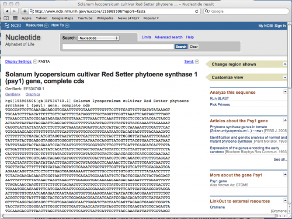Click the FASTA display format label
This screenshot has height=219, width=292.
[x=44, y=62]
